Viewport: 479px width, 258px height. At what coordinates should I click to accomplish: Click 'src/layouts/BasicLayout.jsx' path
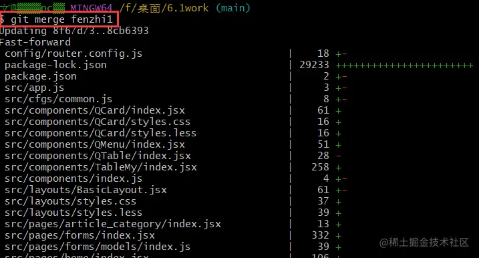(x=86, y=190)
